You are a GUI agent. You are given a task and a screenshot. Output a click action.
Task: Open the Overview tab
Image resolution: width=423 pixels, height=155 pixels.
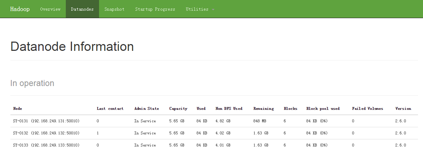click(50, 9)
